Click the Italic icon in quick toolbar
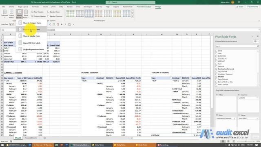This screenshot has height=147, width=261. 66,24
